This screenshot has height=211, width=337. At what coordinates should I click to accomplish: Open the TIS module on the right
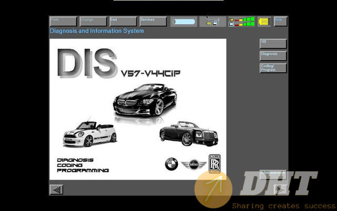point(273,43)
